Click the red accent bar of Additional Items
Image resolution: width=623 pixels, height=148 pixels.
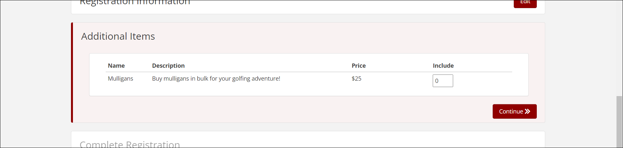(x=72, y=73)
